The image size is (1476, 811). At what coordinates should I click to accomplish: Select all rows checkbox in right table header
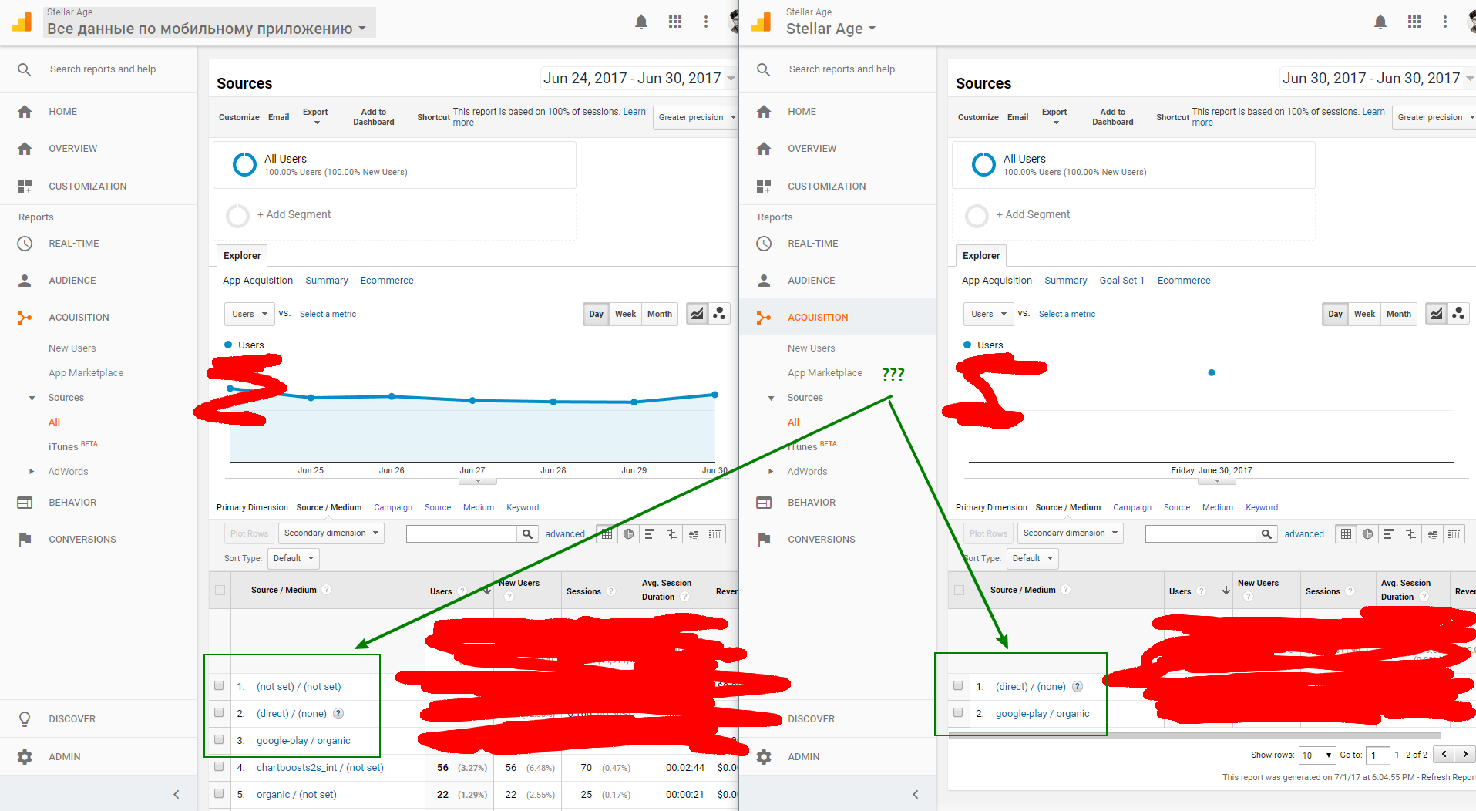959,591
